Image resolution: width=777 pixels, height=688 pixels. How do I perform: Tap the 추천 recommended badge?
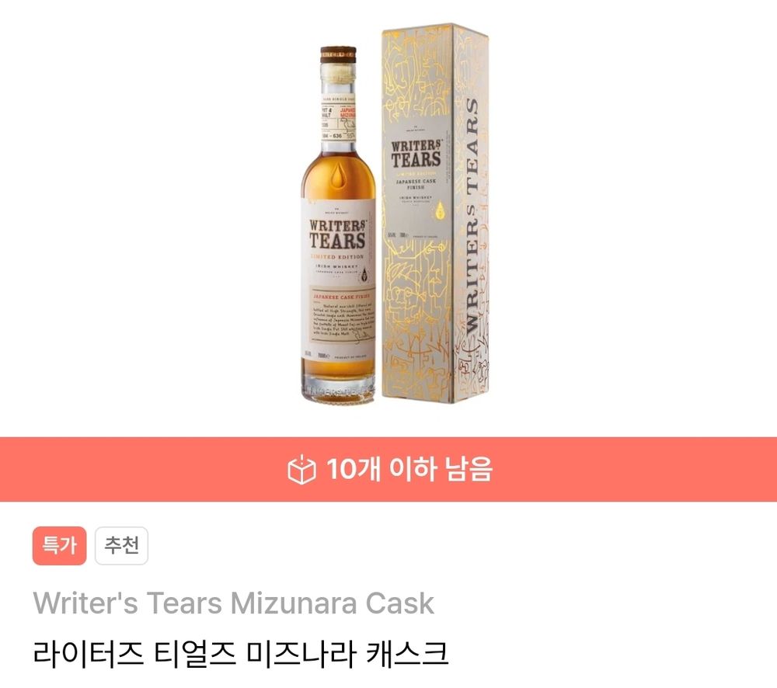(x=121, y=546)
